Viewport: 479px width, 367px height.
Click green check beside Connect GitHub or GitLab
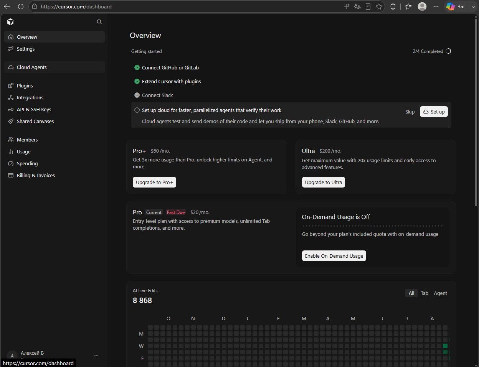[x=137, y=67]
